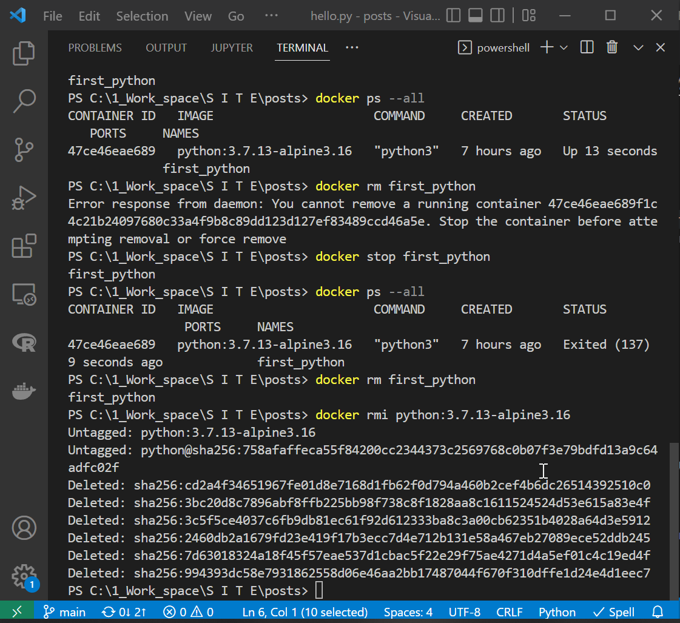Viewport: 680px width, 623px height.
Task: Select the Source Control icon
Action: coord(24,150)
